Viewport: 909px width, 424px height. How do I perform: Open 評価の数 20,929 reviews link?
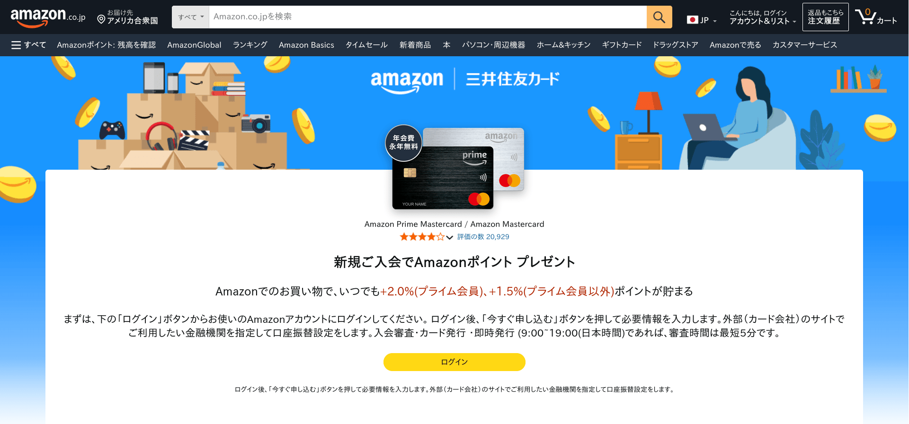point(483,237)
